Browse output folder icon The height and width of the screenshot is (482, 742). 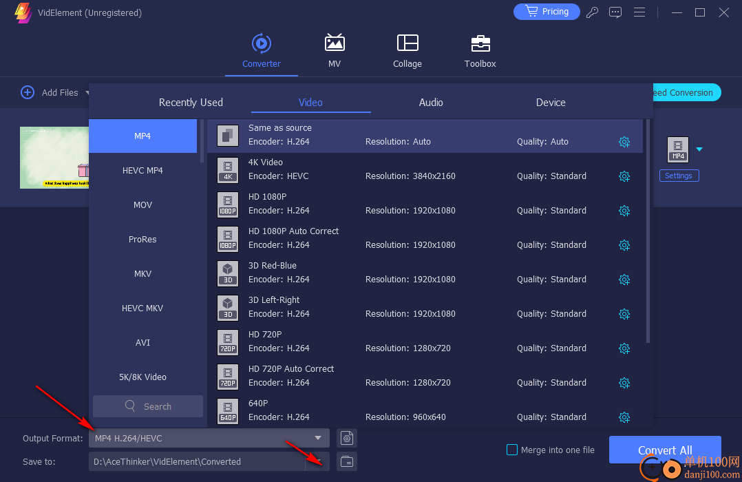347,461
